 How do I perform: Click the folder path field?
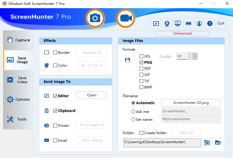click(x=162, y=143)
